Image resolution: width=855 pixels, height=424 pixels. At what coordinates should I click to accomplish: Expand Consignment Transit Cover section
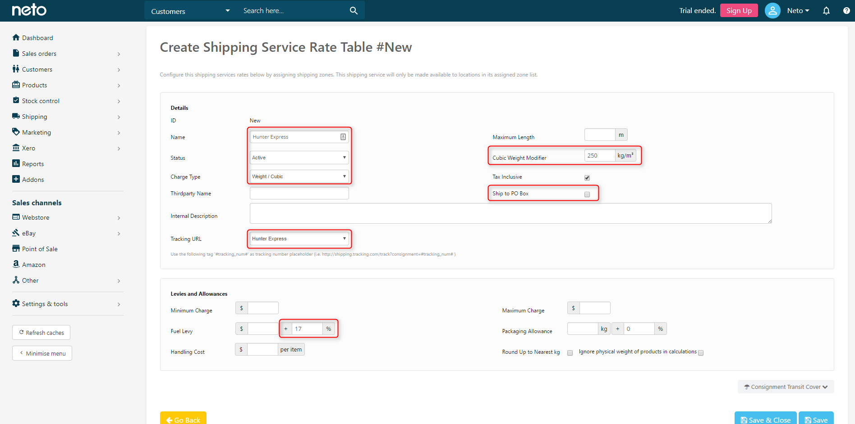[786, 387]
